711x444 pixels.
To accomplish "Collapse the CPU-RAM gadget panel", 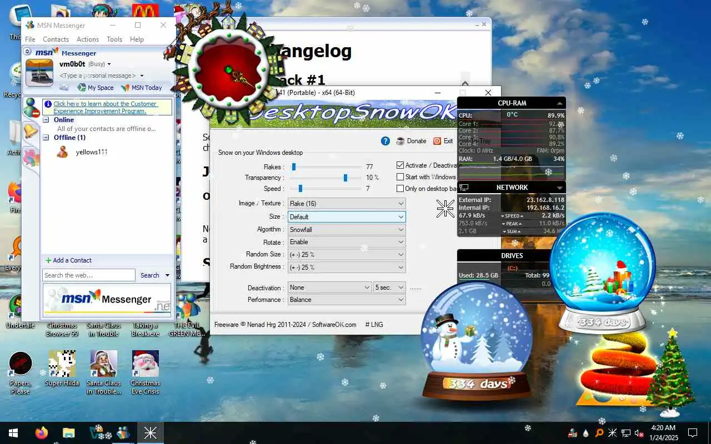I will point(559,103).
